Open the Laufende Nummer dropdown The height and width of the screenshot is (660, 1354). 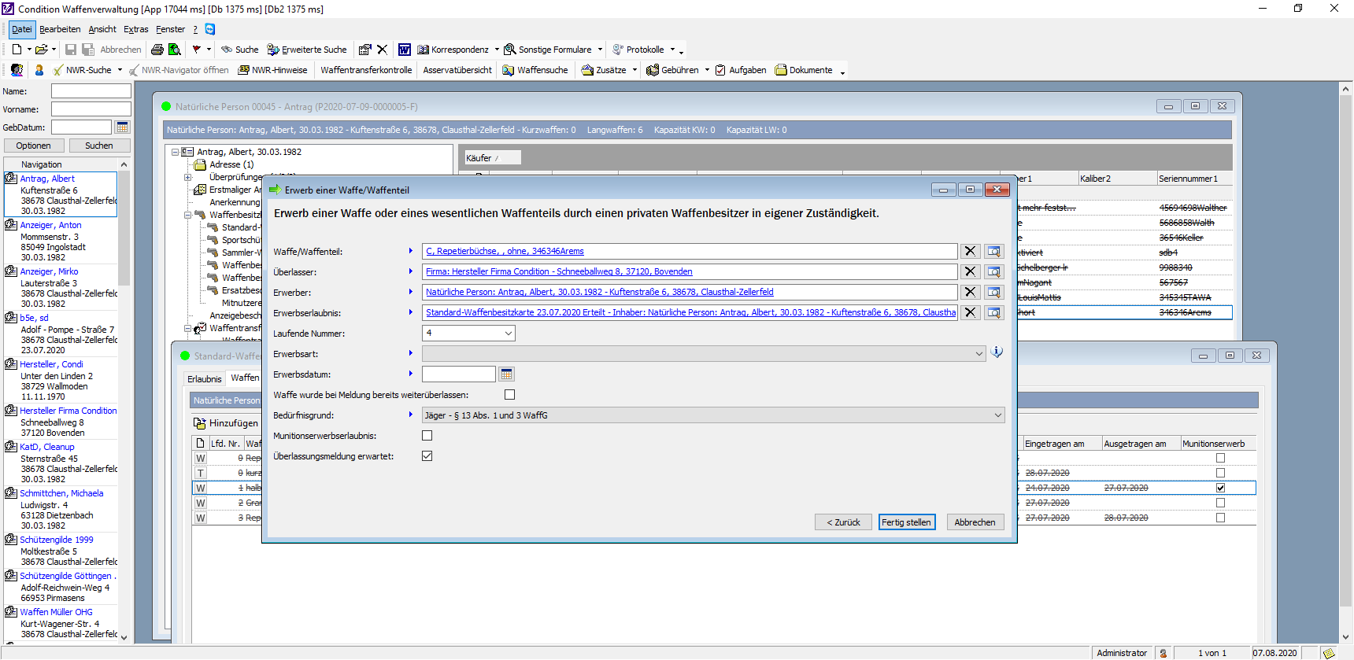point(508,334)
